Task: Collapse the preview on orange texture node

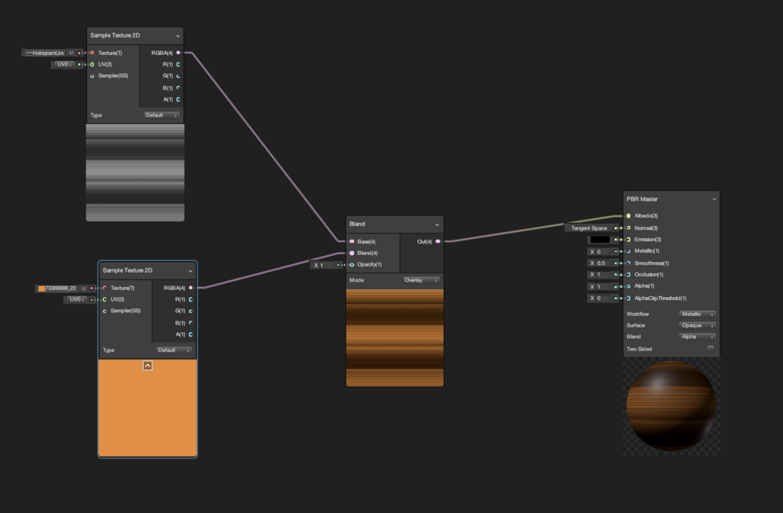Action: pos(148,366)
